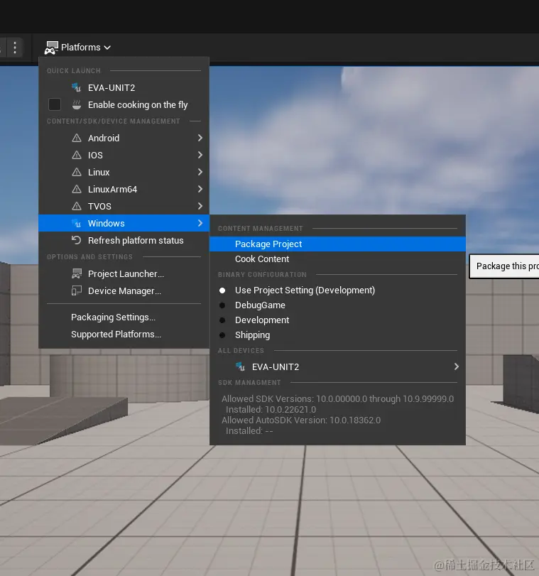
Task: Open Supported Platforms...
Action: click(x=124, y=335)
